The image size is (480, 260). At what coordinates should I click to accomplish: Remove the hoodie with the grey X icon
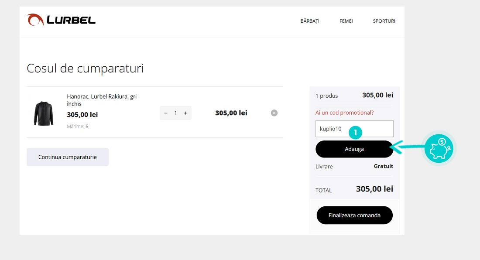pos(274,113)
